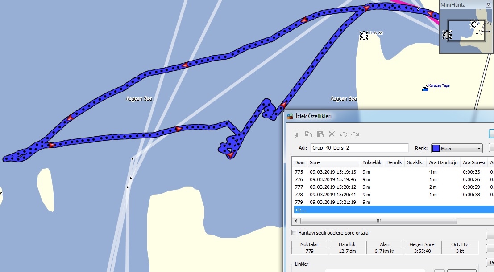
Task: Sort by the Dizin column header
Action: 299,162
